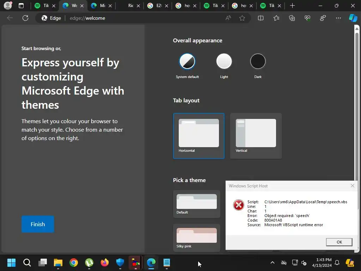This screenshot has width=361, height=271.
Task: Open network status tray icon
Action: (x=295, y=263)
